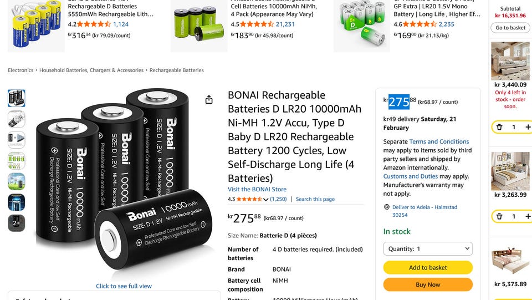Click the delivery location pin icon
The image size is (532, 300).
click(x=387, y=207)
